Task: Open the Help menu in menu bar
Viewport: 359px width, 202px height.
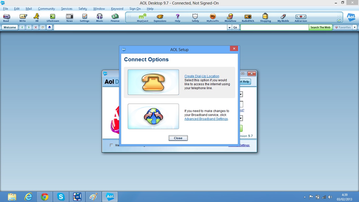Action: (150, 9)
